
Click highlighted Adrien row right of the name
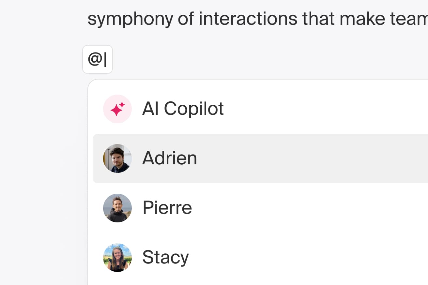[x=310, y=158]
